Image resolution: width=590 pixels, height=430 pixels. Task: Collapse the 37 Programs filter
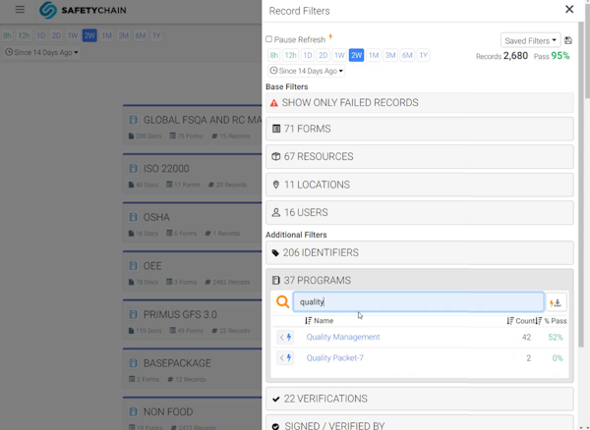click(x=420, y=280)
